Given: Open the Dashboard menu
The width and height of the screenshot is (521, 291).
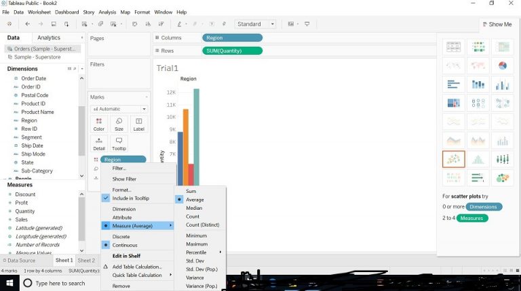Looking at the screenshot, I should [x=66, y=12].
